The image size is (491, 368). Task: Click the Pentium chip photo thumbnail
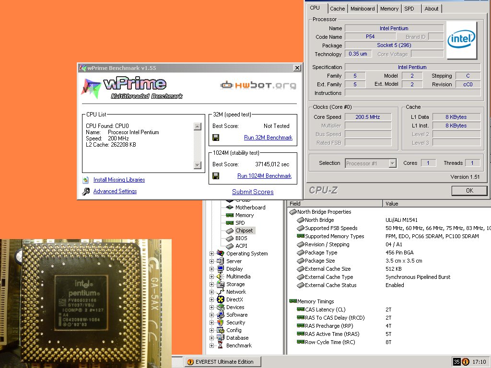[86, 303]
